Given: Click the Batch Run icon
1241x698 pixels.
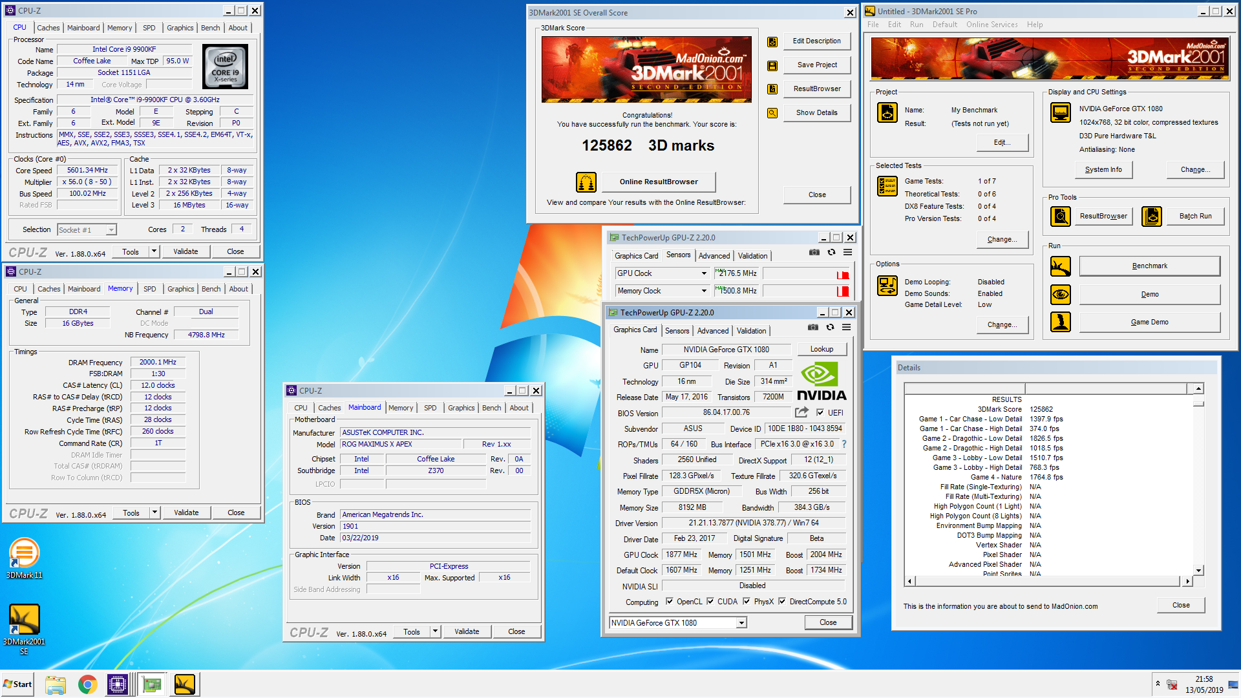Looking at the screenshot, I should pyautogui.click(x=1151, y=217).
